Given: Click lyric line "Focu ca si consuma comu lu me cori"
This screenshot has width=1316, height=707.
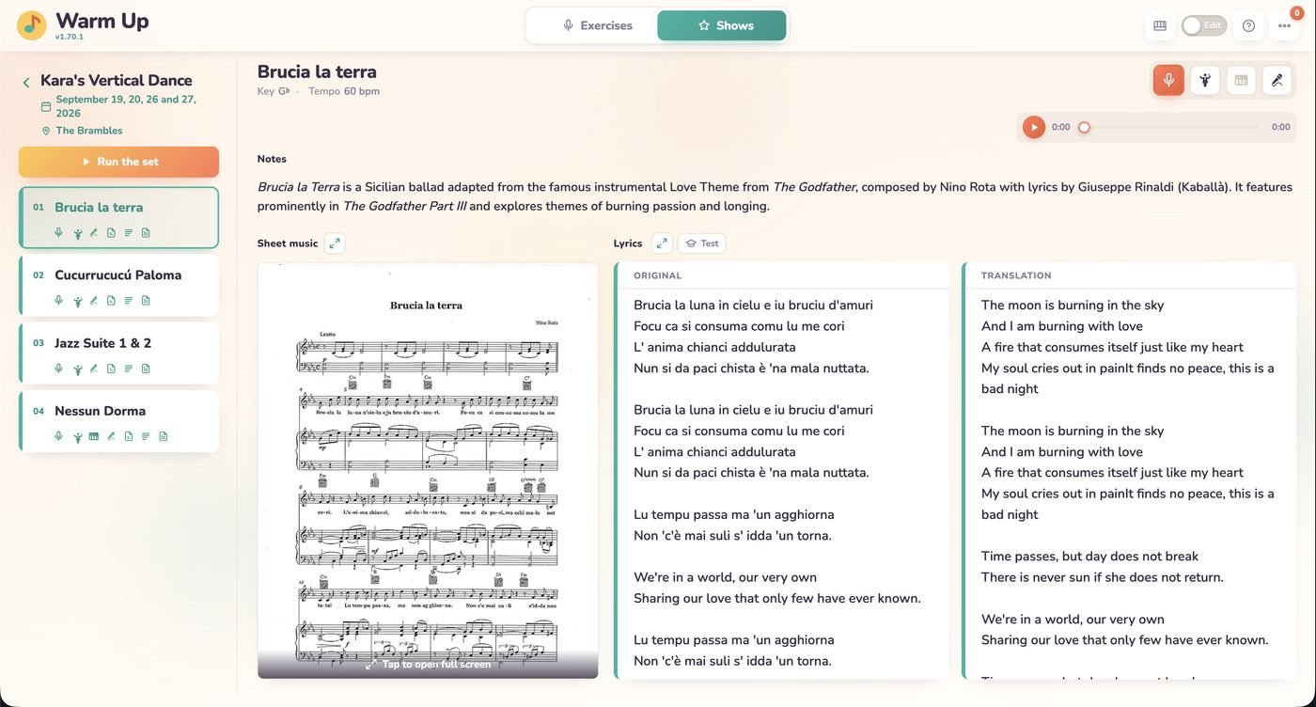Looking at the screenshot, I should [x=739, y=326].
